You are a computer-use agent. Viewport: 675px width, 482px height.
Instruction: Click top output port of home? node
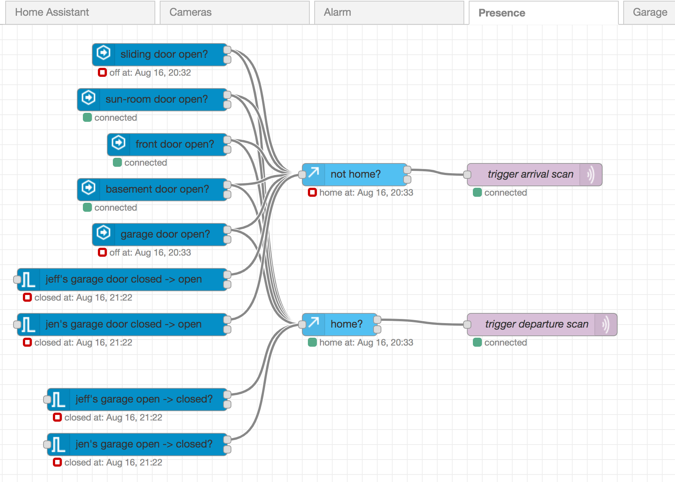pos(377,320)
